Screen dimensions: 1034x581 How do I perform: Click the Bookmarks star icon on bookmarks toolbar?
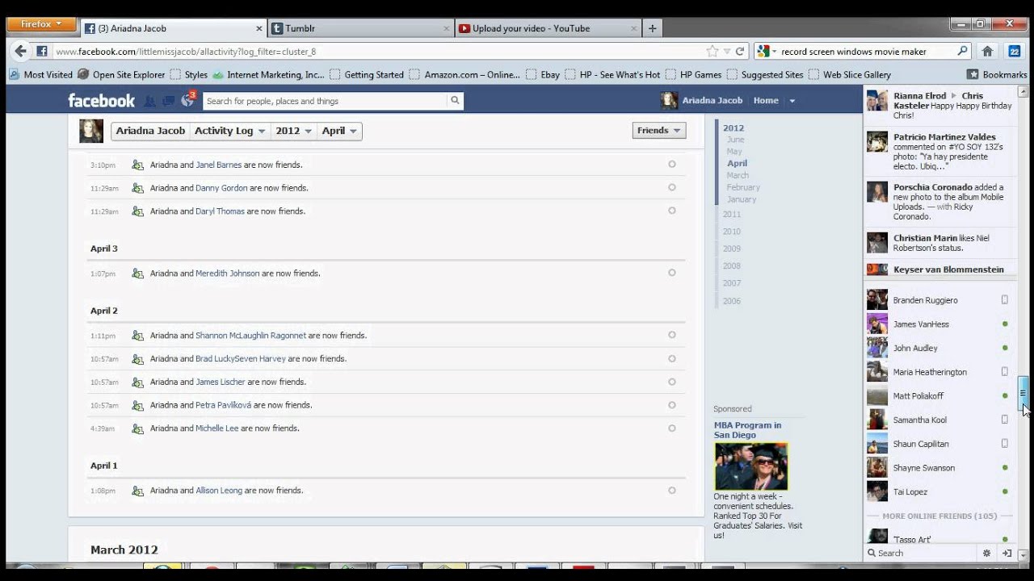click(973, 74)
